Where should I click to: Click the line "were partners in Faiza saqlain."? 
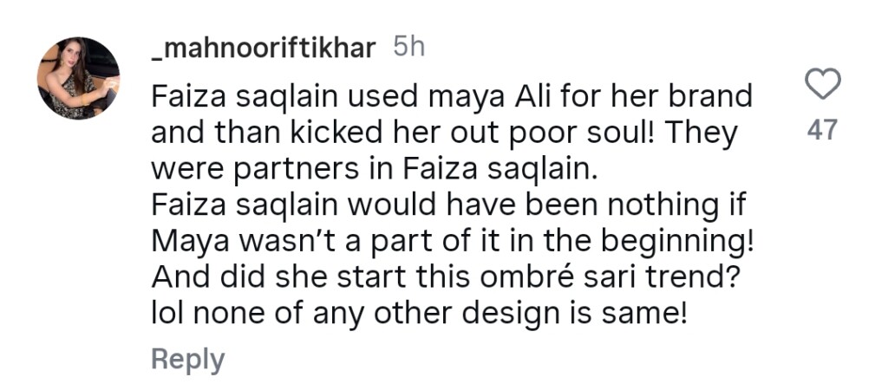coord(375,171)
